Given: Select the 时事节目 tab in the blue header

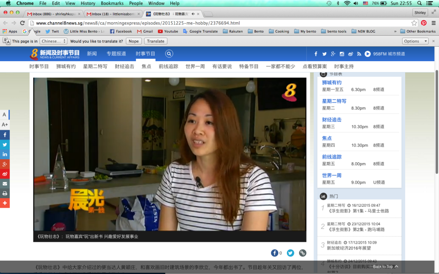Looking at the screenshot, I should 145,54.
